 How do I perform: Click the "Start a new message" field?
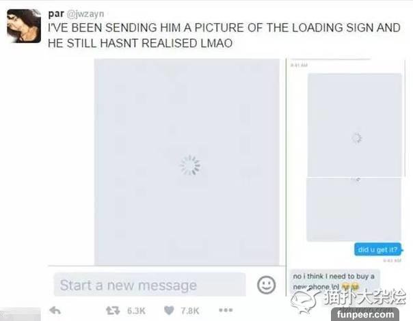point(150,285)
